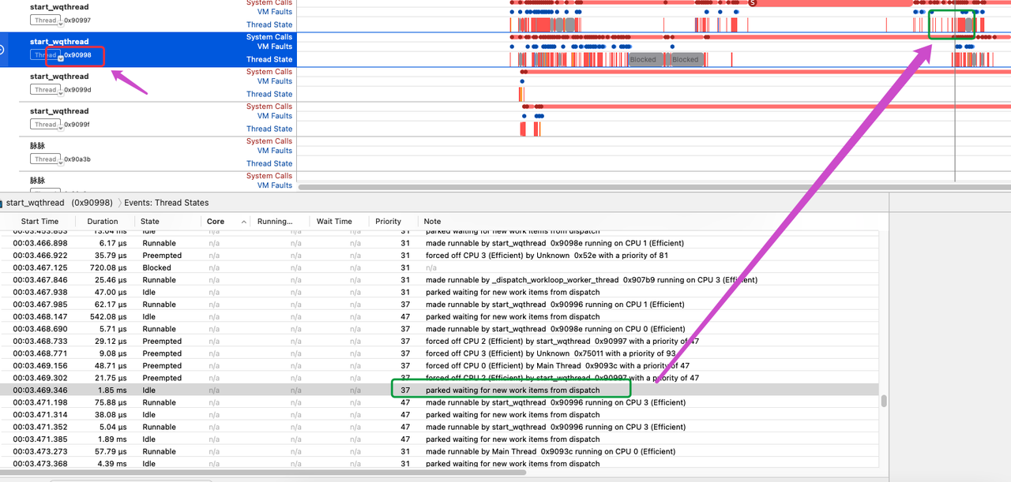Select the start_wqthread 0x90997 track name
The height and width of the screenshot is (482, 1011).
pyautogui.click(x=59, y=7)
